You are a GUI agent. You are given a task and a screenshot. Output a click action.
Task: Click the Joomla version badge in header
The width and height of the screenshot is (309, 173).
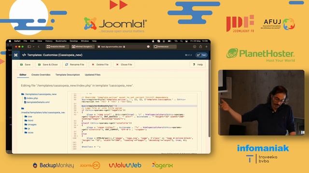coord(188,55)
